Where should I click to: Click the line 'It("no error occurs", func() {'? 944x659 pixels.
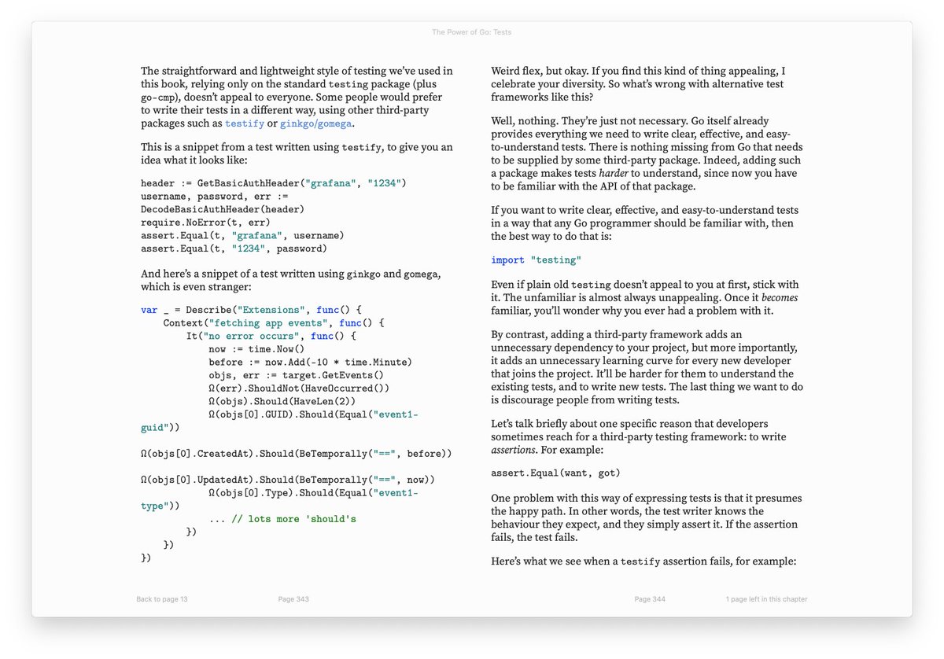(x=271, y=336)
